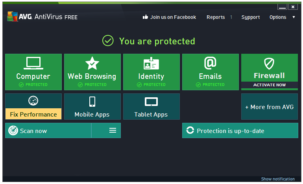
Task: Select the Firewall tile label
Action: 269,76
